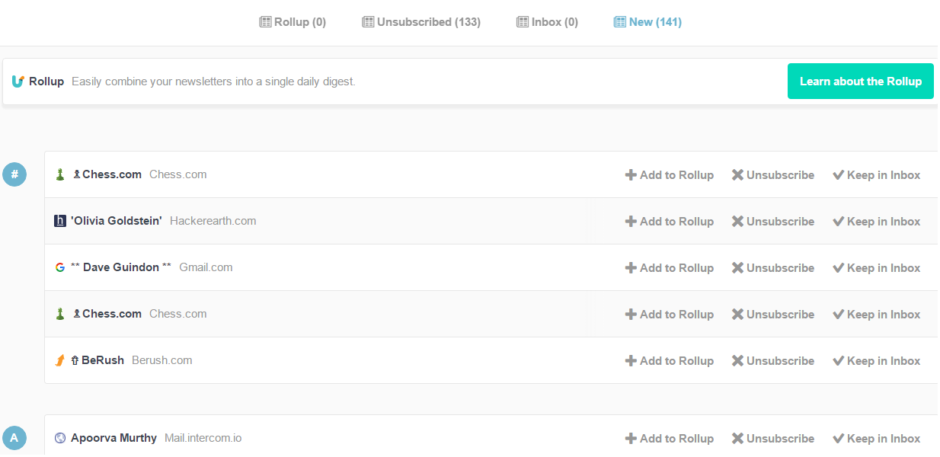Click the X unsubscribe icon for BeRush
Viewport: 940px width, 457px height.
pos(737,360)
